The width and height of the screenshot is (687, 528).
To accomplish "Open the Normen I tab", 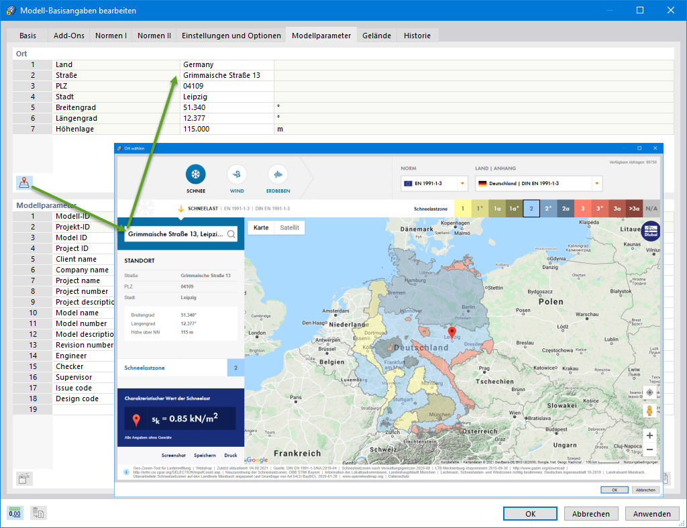I will pyautogui.click(x=111, y=36).
